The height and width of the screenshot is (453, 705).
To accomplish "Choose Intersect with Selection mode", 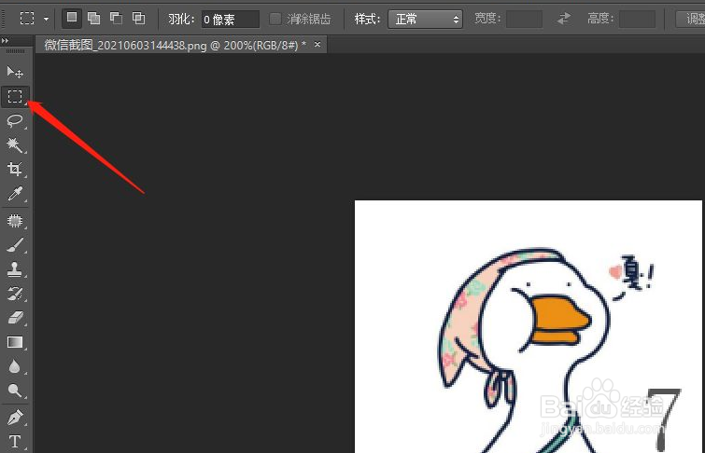I will (138, 18).
